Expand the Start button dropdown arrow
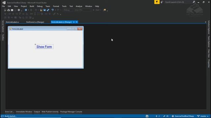 pyautogui.click(x=101, y=10)
